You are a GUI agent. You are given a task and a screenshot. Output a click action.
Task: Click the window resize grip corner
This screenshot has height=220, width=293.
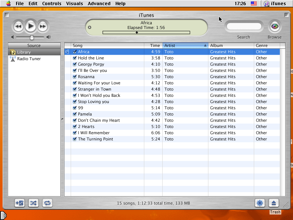286,205
